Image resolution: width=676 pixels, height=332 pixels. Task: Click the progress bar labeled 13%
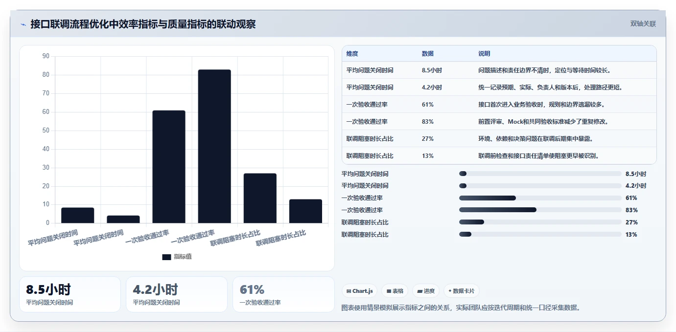540,234
